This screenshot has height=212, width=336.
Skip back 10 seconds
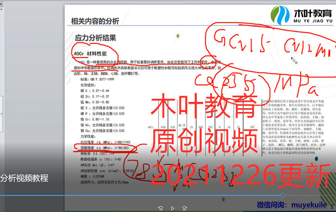coord(161,208)
